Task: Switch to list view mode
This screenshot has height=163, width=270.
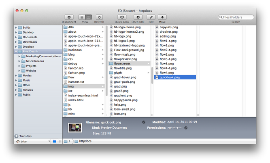Action: click(82, 17)
